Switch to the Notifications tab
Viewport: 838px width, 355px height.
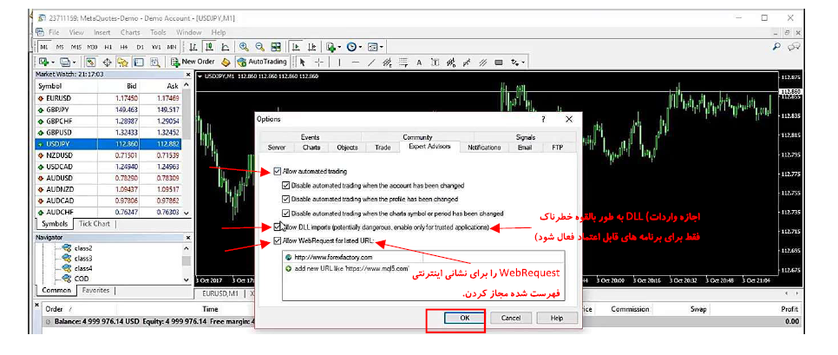(x=484, y=148)
